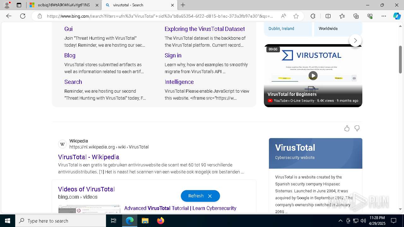Open Browser essentials heart icon
Viewport: 404px width, 227px height.
coord(370,16)
